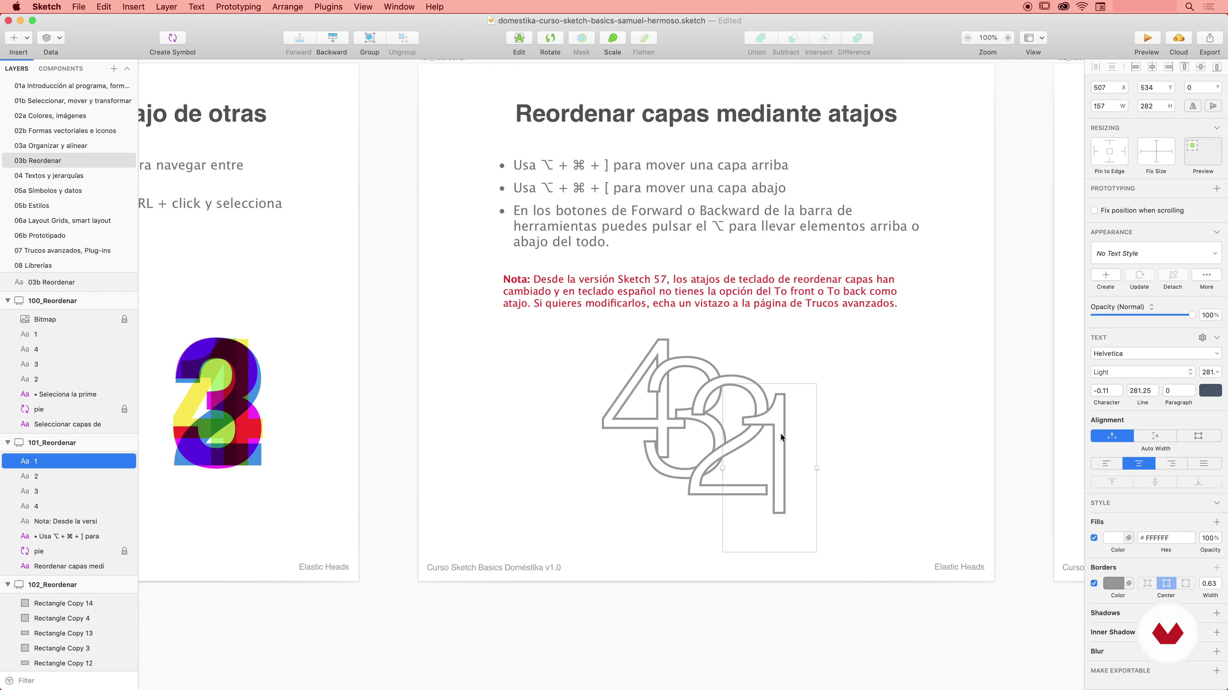Open the No Text Style dropdown
This screenshot has height=690, width=1228.
click(1156, 253)
